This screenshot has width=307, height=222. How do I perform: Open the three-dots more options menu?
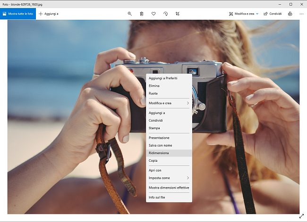pos(301,14)
